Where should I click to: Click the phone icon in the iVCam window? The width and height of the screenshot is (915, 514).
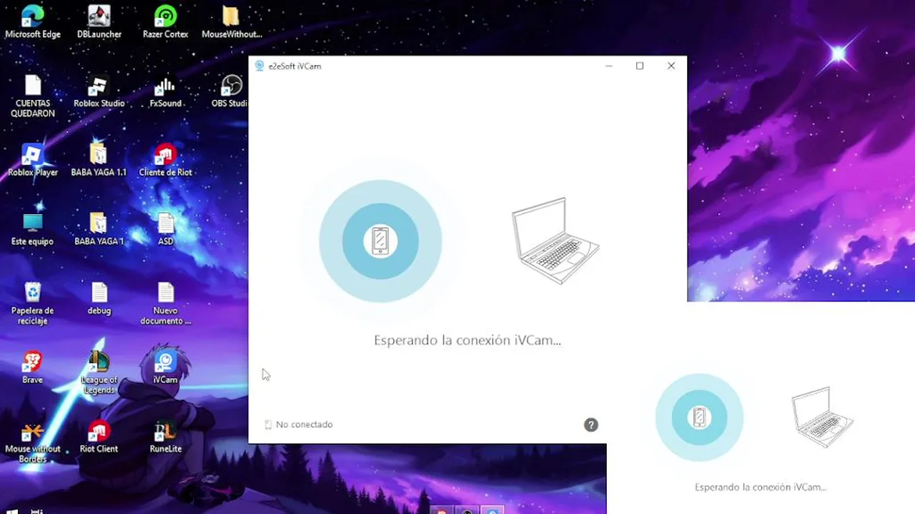(380, 241)
